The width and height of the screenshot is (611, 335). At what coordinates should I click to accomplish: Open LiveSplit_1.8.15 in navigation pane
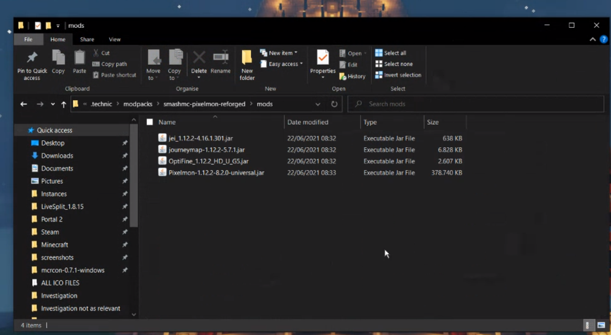62,206
